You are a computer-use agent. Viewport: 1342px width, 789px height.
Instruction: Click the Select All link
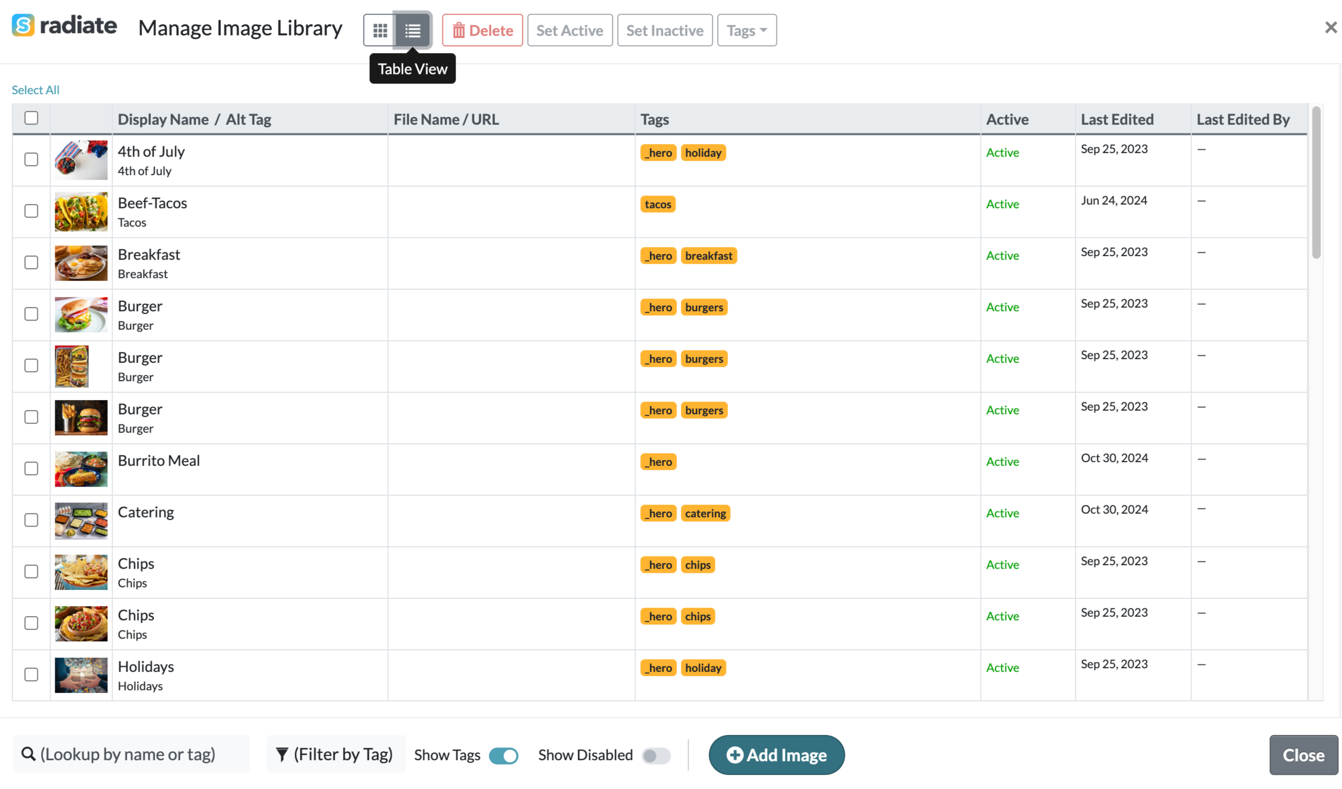click(36, 90)
